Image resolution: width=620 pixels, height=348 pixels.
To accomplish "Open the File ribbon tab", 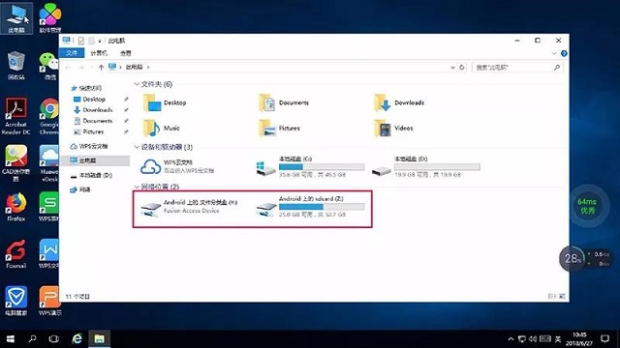I will pos(72,53).
